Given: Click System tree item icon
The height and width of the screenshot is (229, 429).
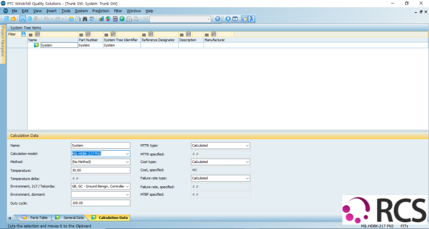Looking at the screenshot, I should click(x=36, y=45).
